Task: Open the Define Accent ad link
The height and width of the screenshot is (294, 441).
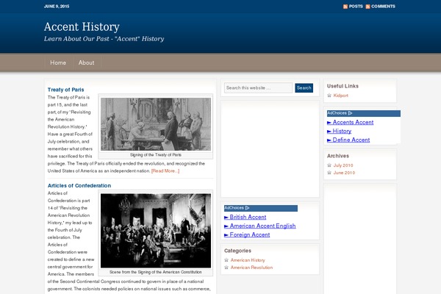Action: coord(351,140)
